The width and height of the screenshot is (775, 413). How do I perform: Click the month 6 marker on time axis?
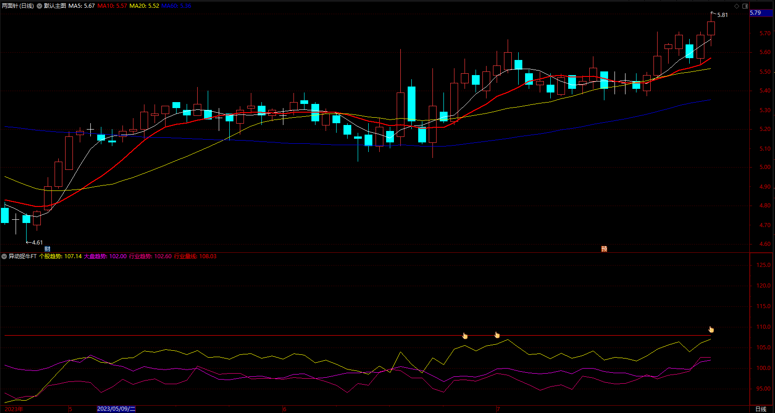[x=284, y=409]
